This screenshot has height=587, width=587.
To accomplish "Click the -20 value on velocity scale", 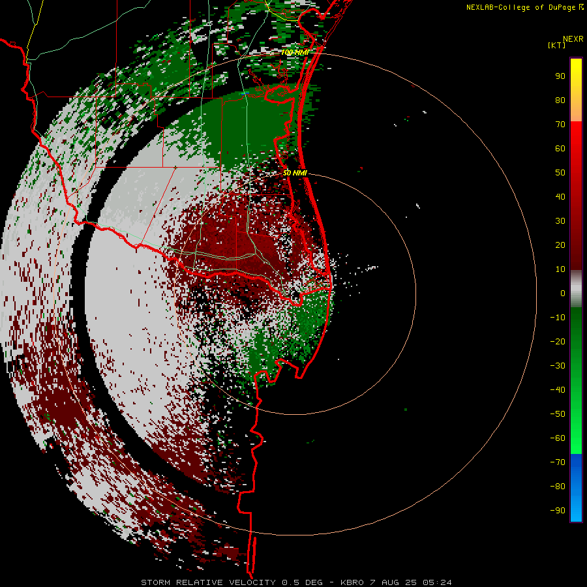I will click(558, 341).
